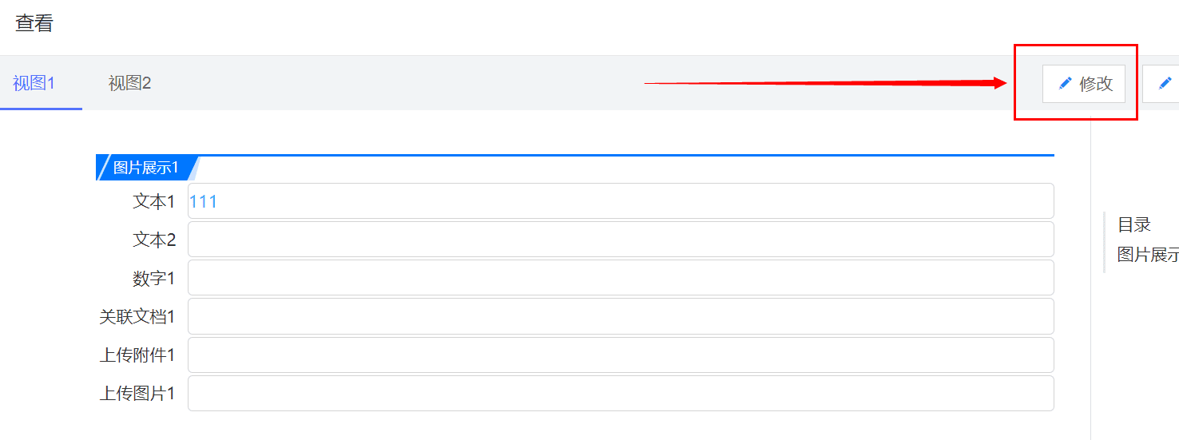Click inside the 上传附件1 field
1179x440 pixels.
point(621,355)
